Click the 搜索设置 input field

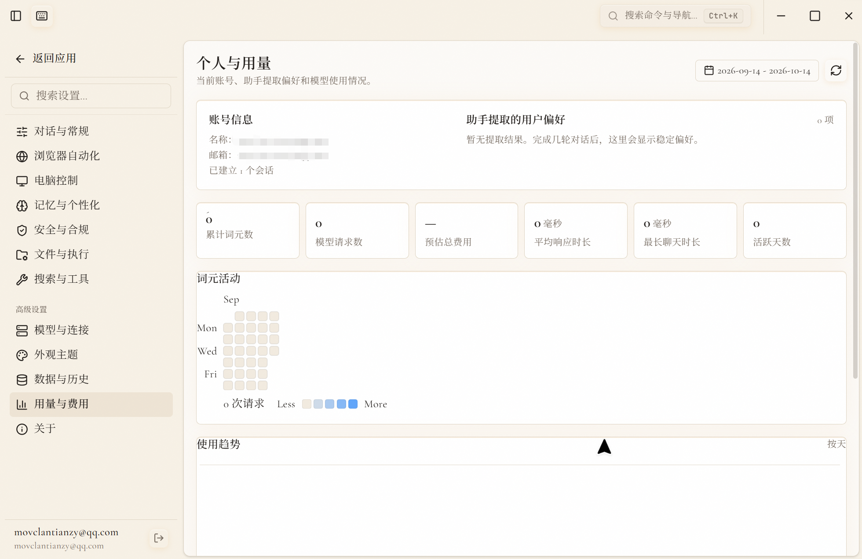91,96
